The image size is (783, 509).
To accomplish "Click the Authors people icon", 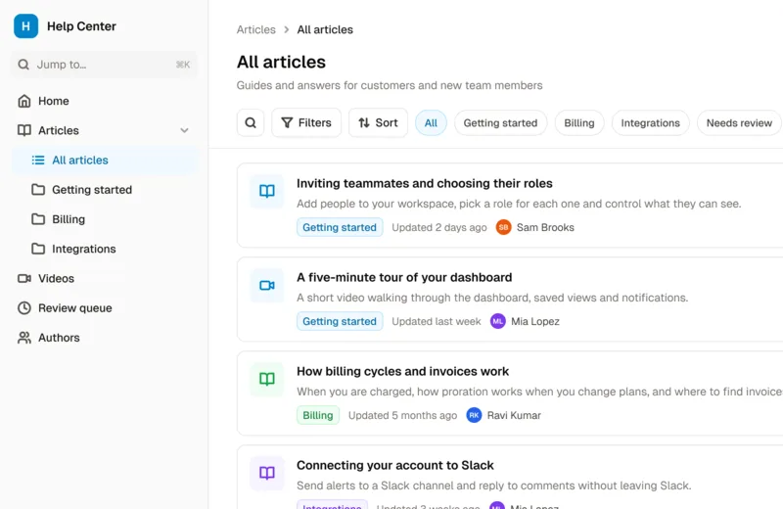I will [x=23, y=338].
